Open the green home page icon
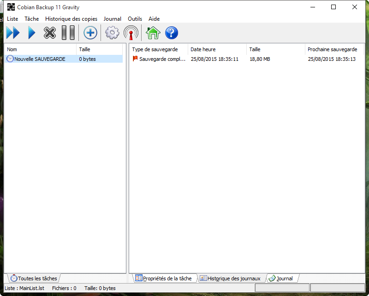The width and height of the screenshot is (369, 296). 153,33
